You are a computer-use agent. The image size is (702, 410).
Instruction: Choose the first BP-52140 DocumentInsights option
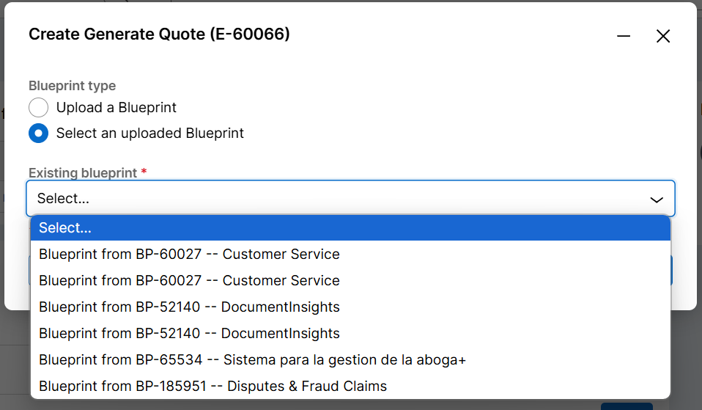click(189, 307)
